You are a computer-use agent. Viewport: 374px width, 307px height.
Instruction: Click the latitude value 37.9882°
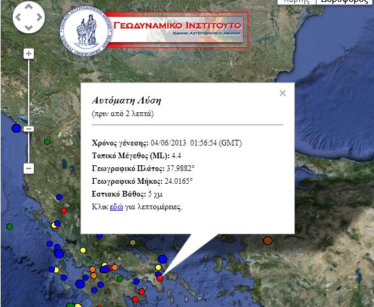(181, 168)
